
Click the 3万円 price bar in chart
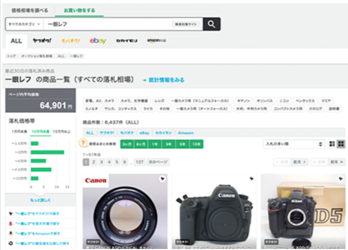click(47, 152)
